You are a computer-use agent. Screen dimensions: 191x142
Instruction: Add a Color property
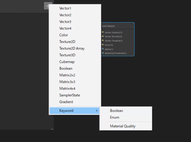point(75,35)
